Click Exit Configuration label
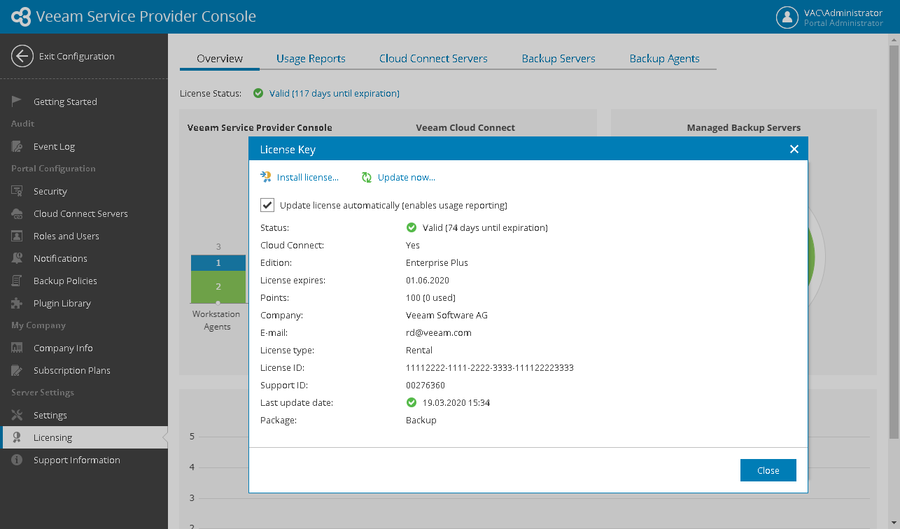The width and height of the screenshot is (900, 529). point(77,56)
